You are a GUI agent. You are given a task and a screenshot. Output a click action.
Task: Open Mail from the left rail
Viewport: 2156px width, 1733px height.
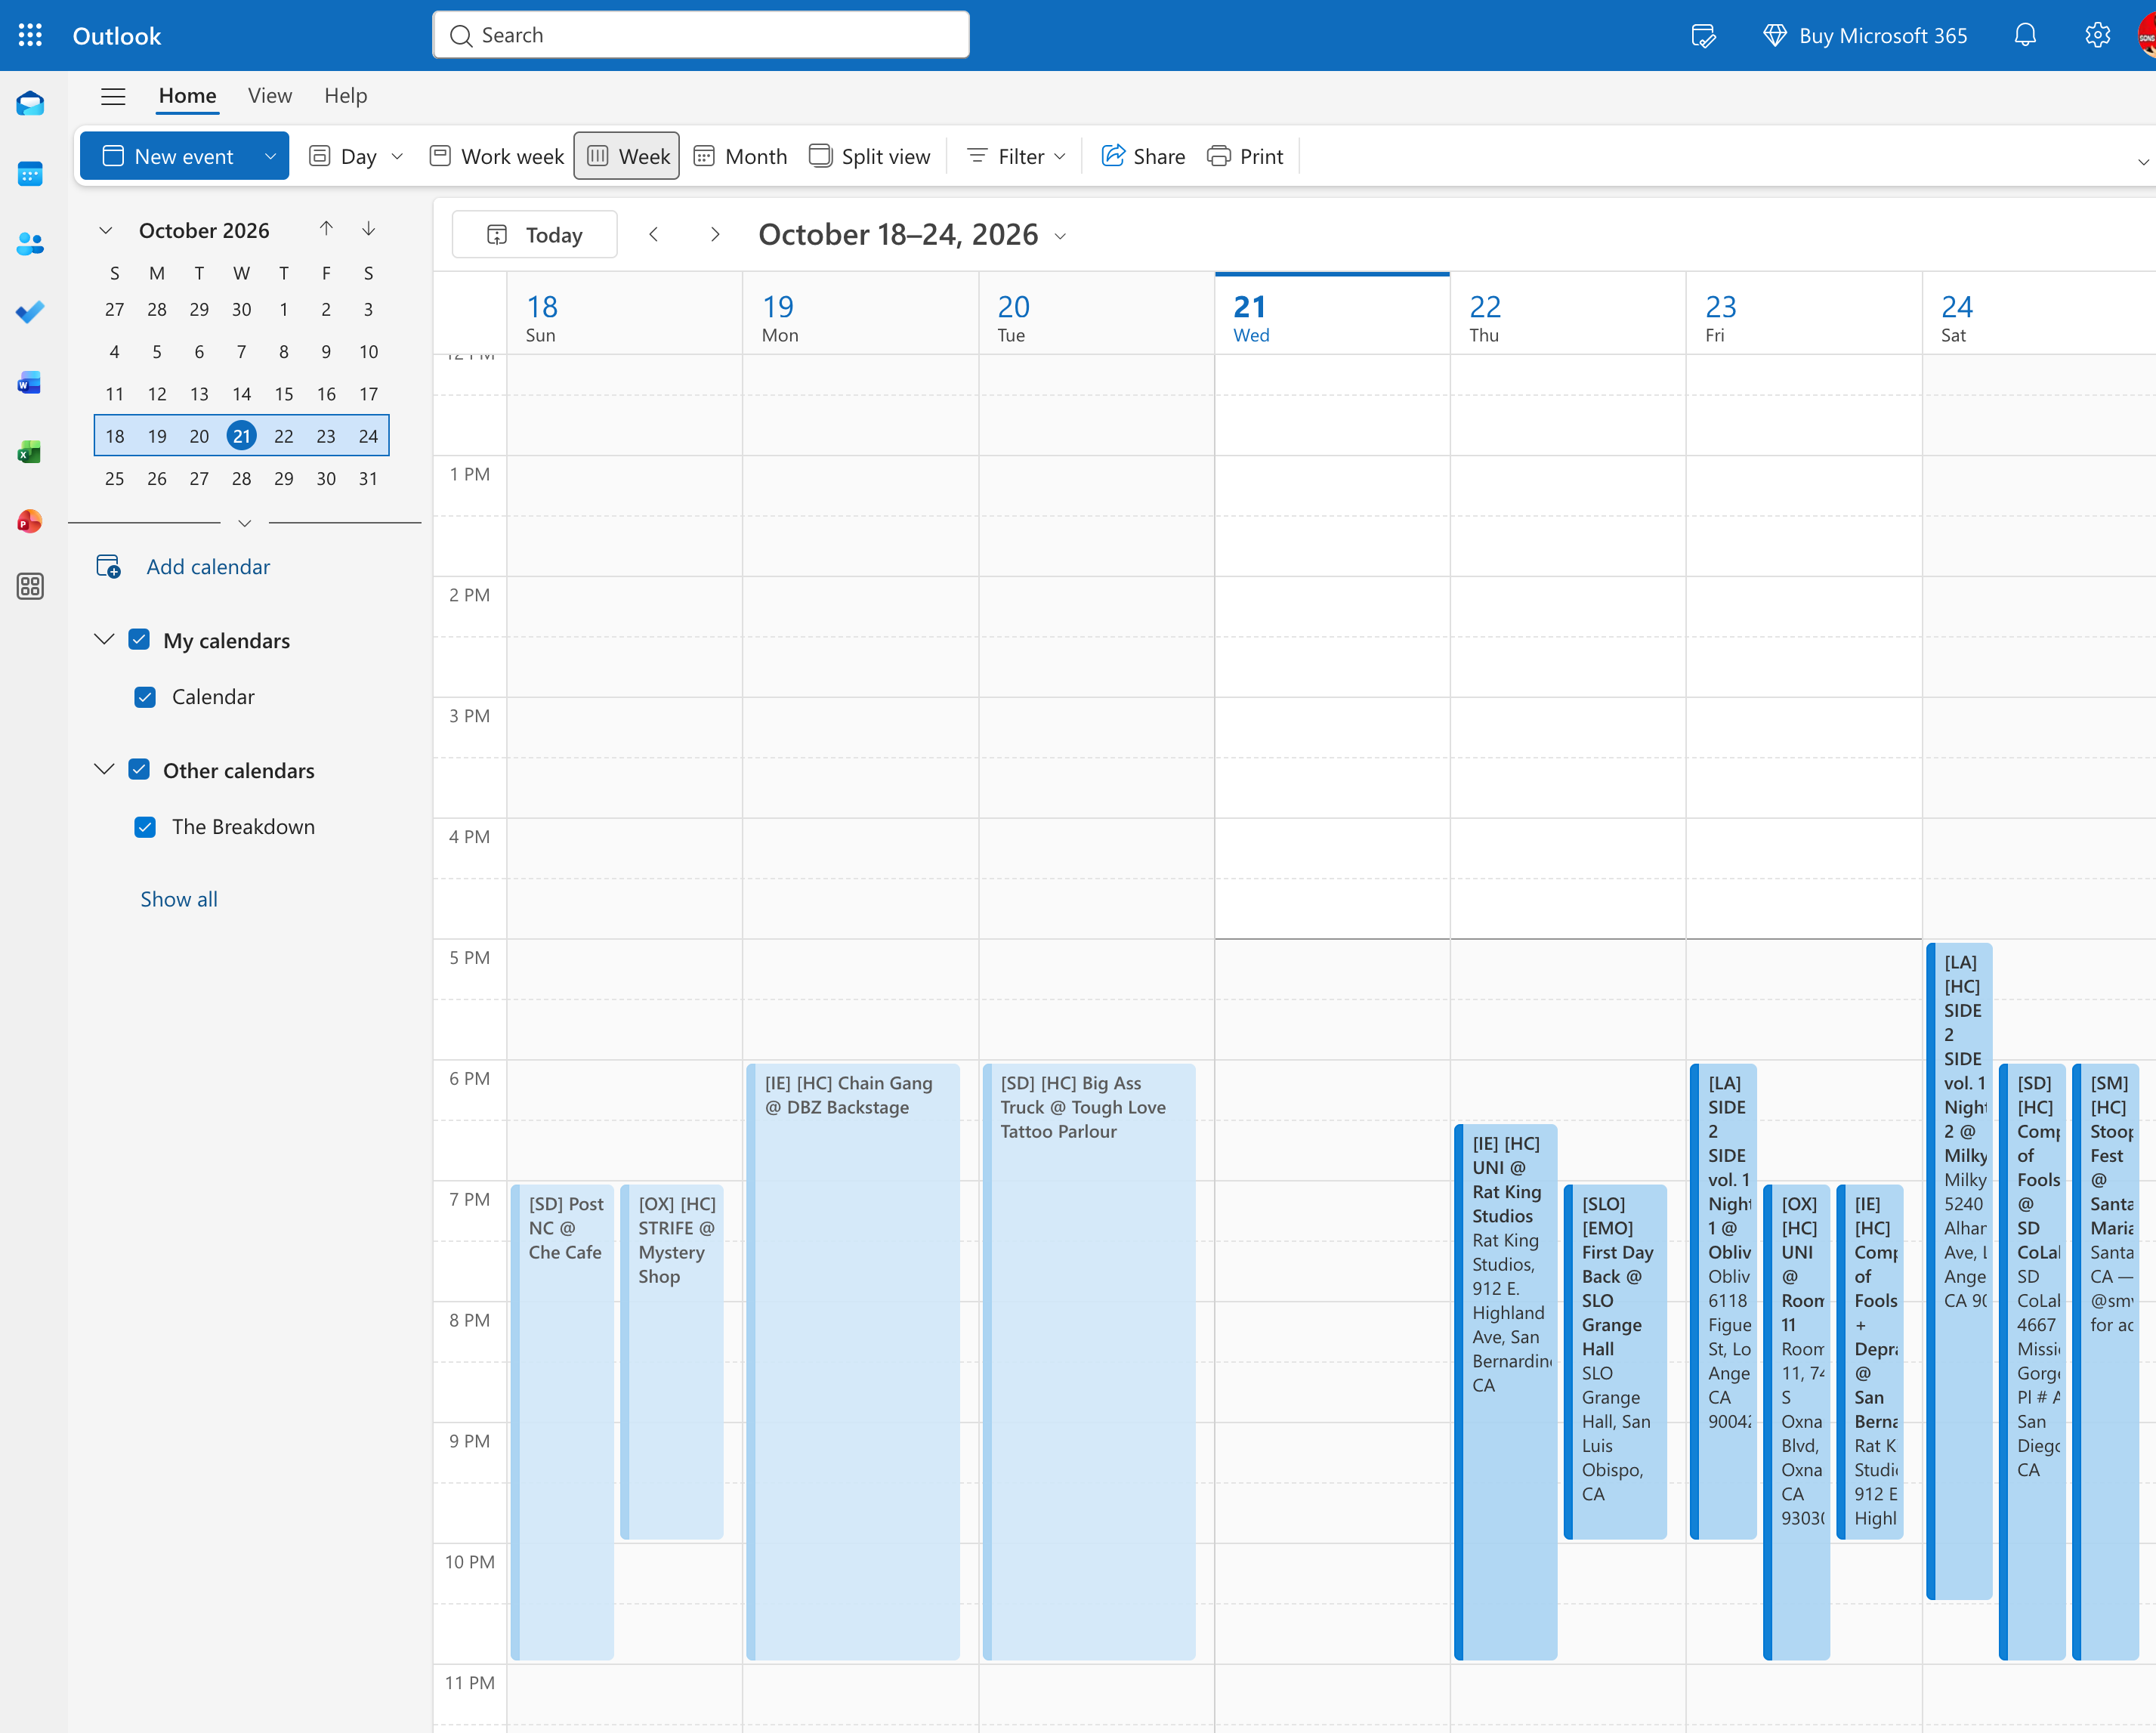(31, 104)
